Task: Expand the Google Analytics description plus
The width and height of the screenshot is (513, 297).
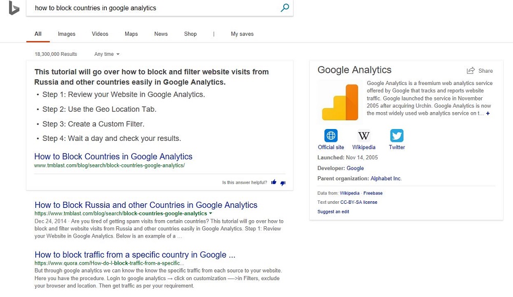Action: pyautogui.click(x=488, y=113)
